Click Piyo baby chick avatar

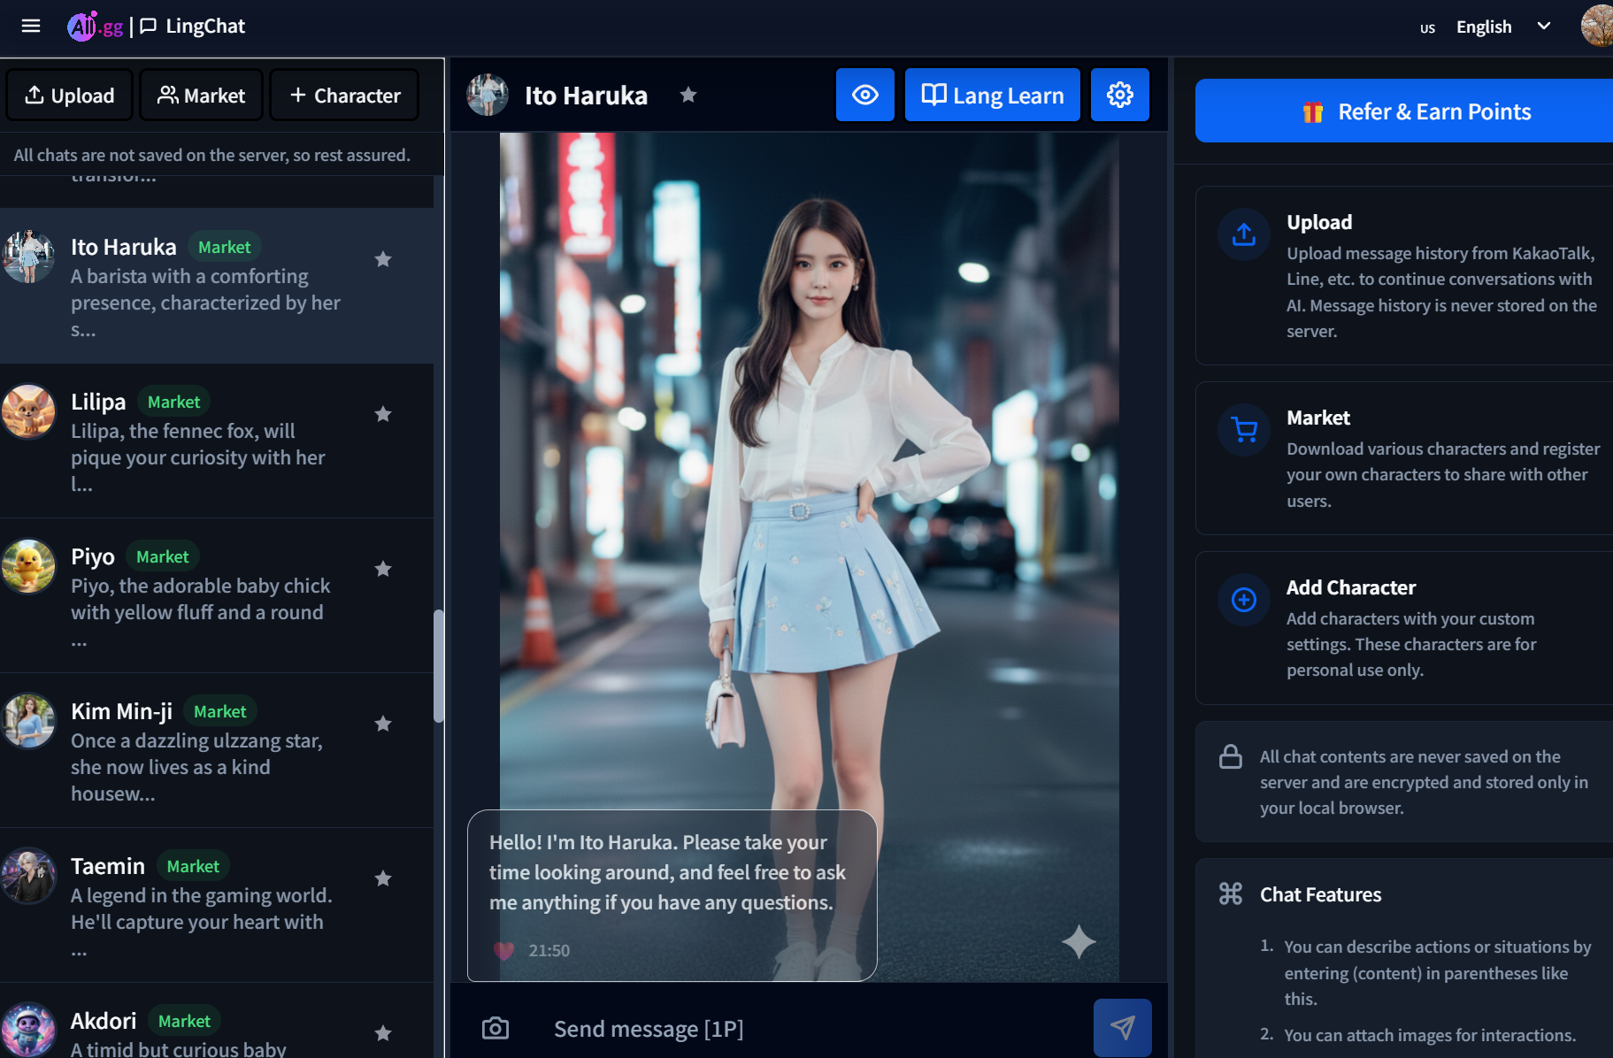point(28,566)
